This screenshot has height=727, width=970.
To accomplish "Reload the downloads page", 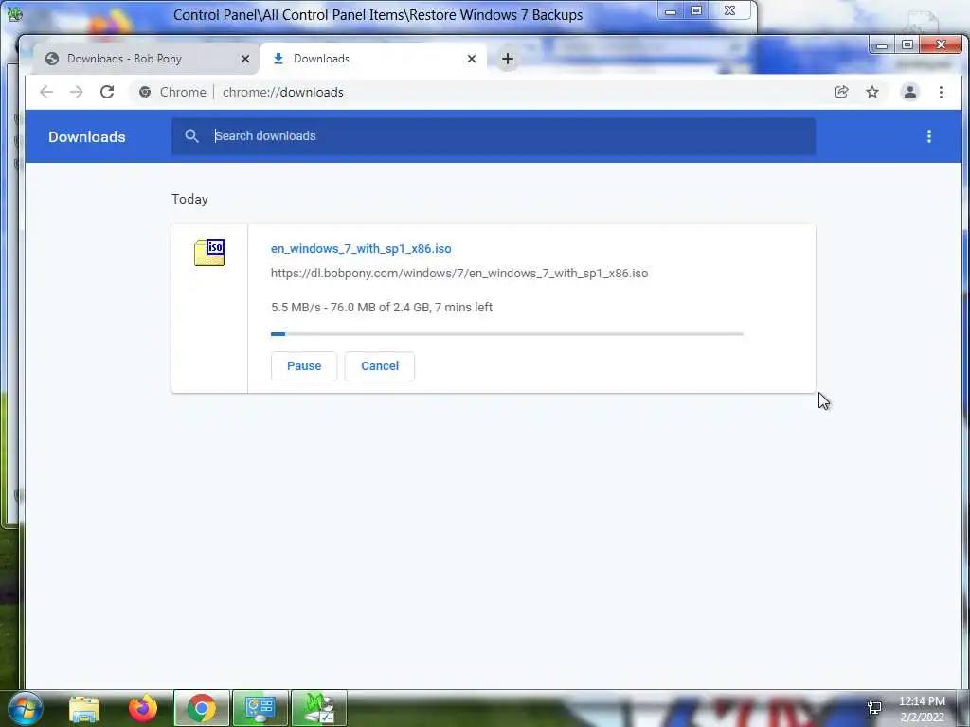I will (107, 92).
